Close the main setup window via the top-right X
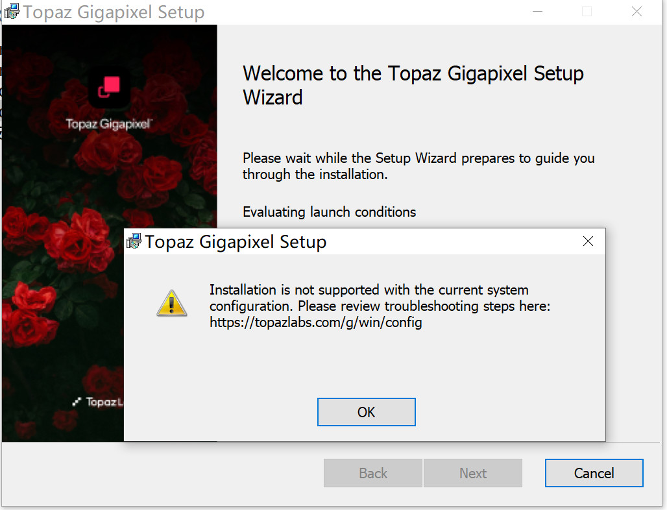 637,12
